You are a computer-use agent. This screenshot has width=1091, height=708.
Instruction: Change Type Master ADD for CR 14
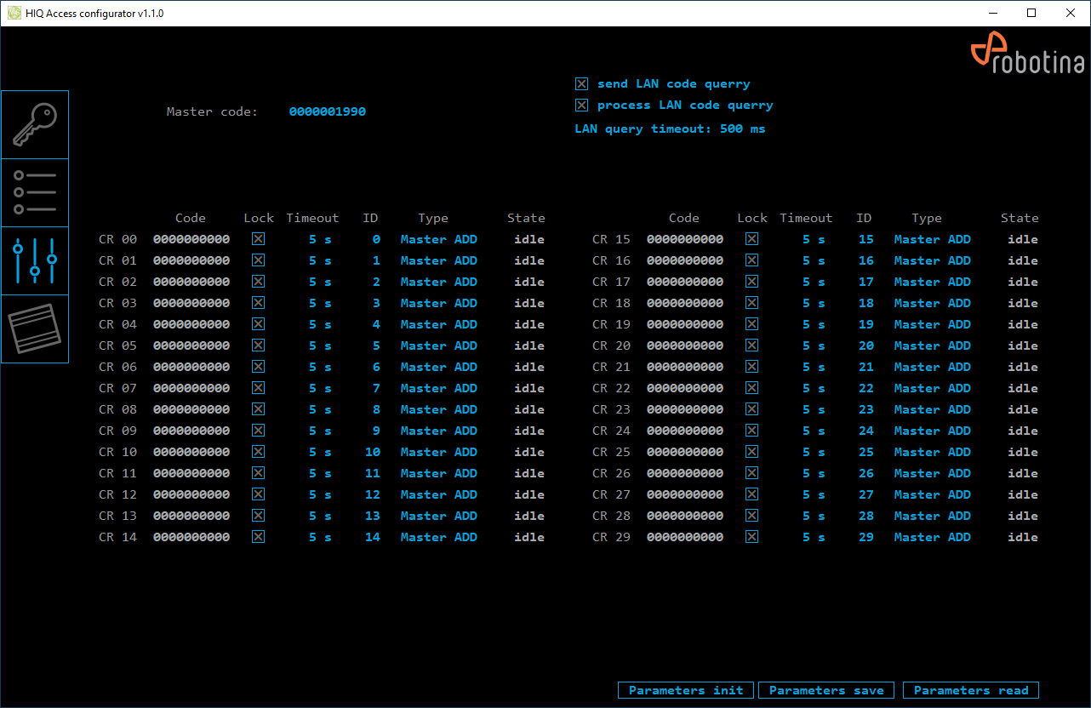click(438, 537)
